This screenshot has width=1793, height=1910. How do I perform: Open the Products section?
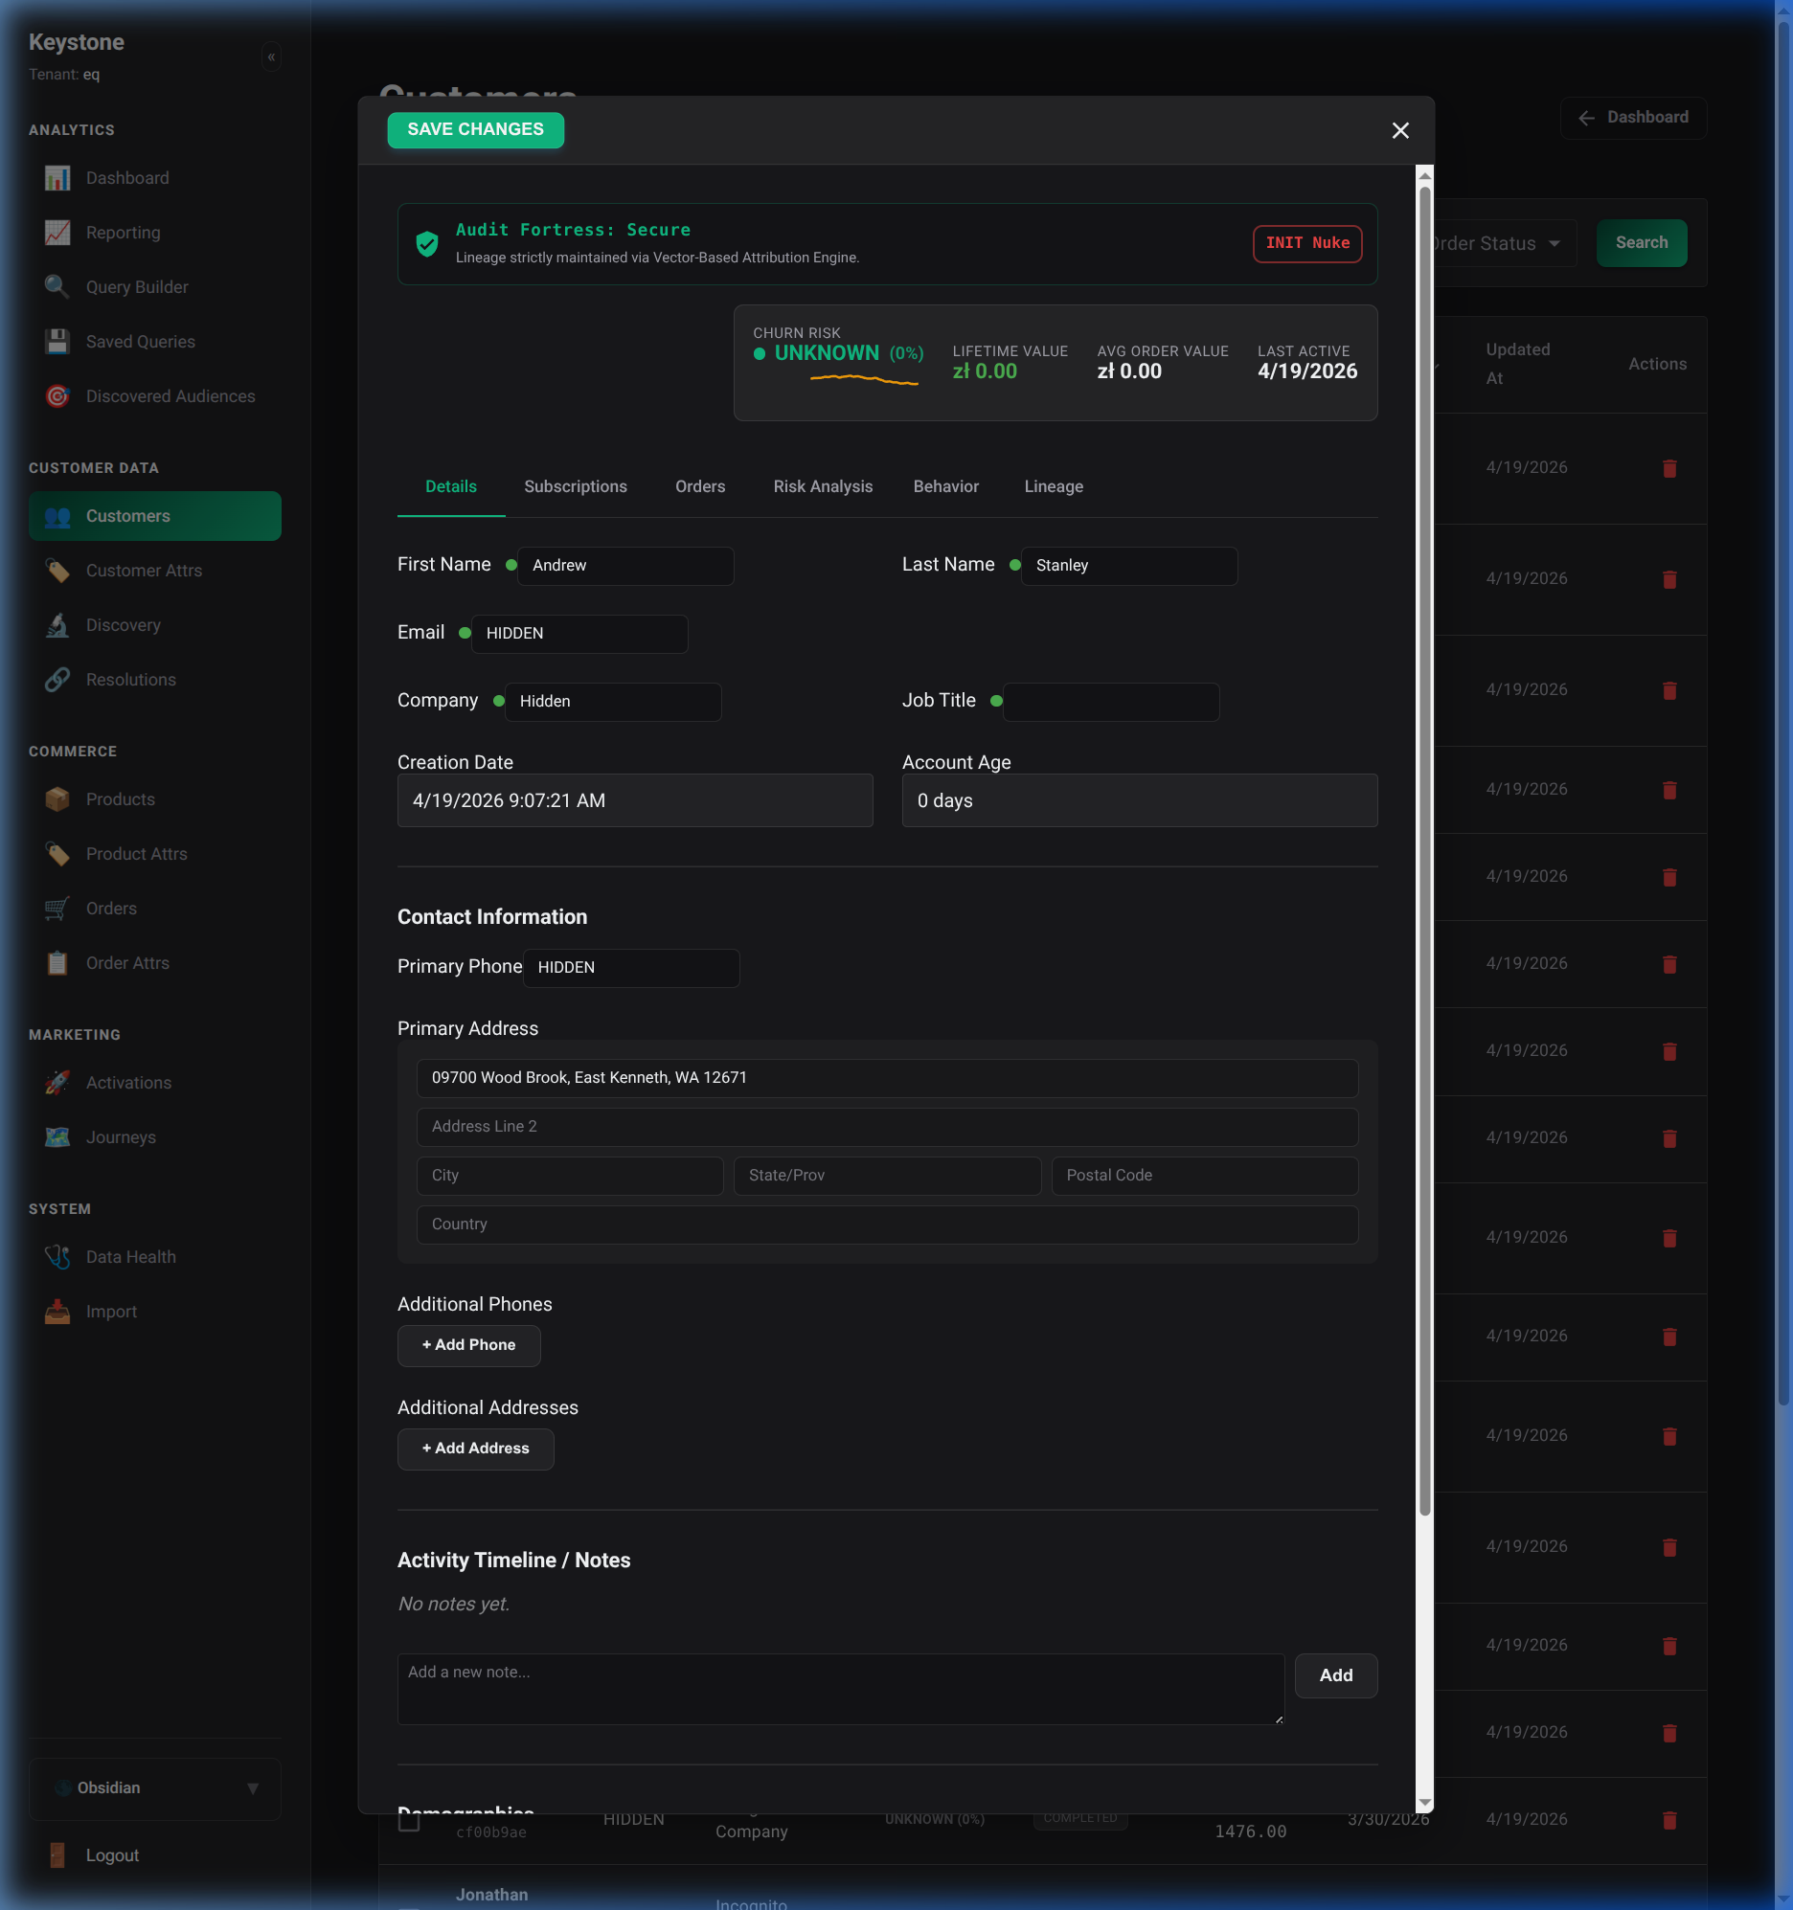coord(119,798)
